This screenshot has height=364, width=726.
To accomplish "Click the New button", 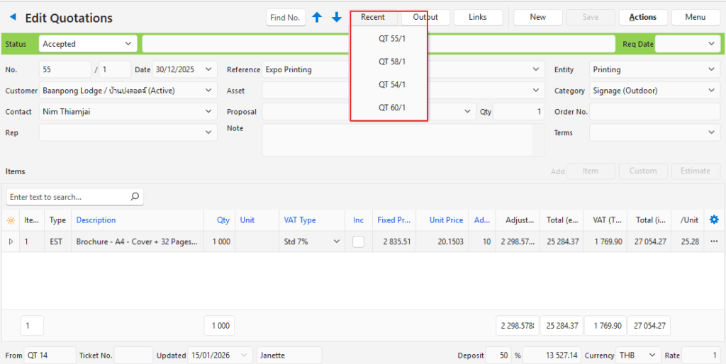I will tap(537, 17).
